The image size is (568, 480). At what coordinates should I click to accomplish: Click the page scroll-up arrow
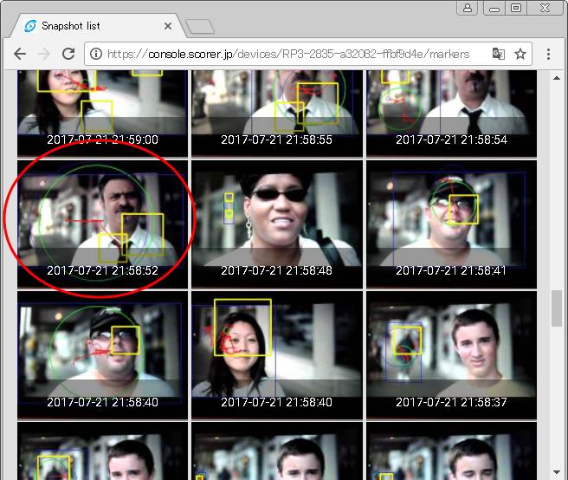(x=557, y=78)
